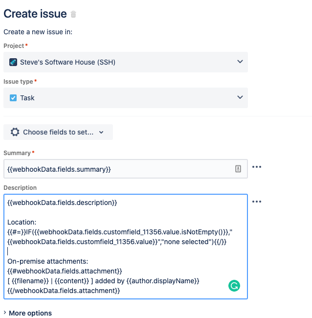This screenshot has height=318, width=312.
Task: Place cursor on On-premise attachments: line
Action: point(48,261)
